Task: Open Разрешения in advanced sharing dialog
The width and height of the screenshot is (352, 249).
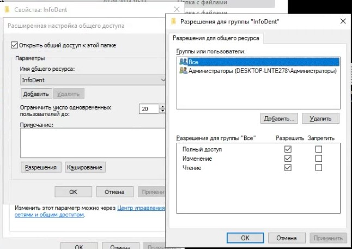Action: pos(41,167)
